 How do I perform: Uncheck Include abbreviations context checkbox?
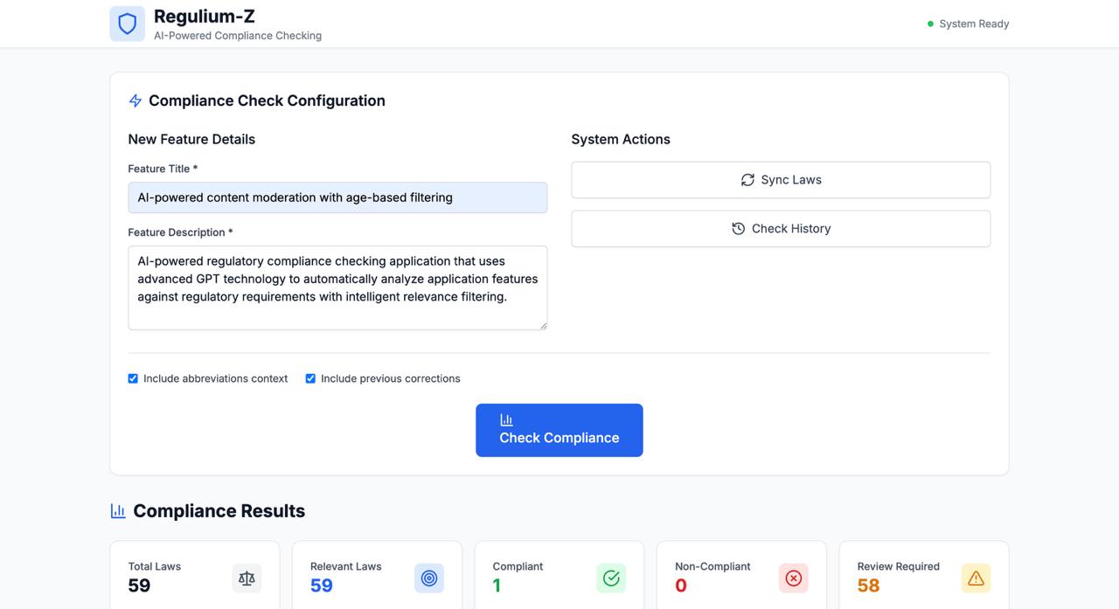133,378
